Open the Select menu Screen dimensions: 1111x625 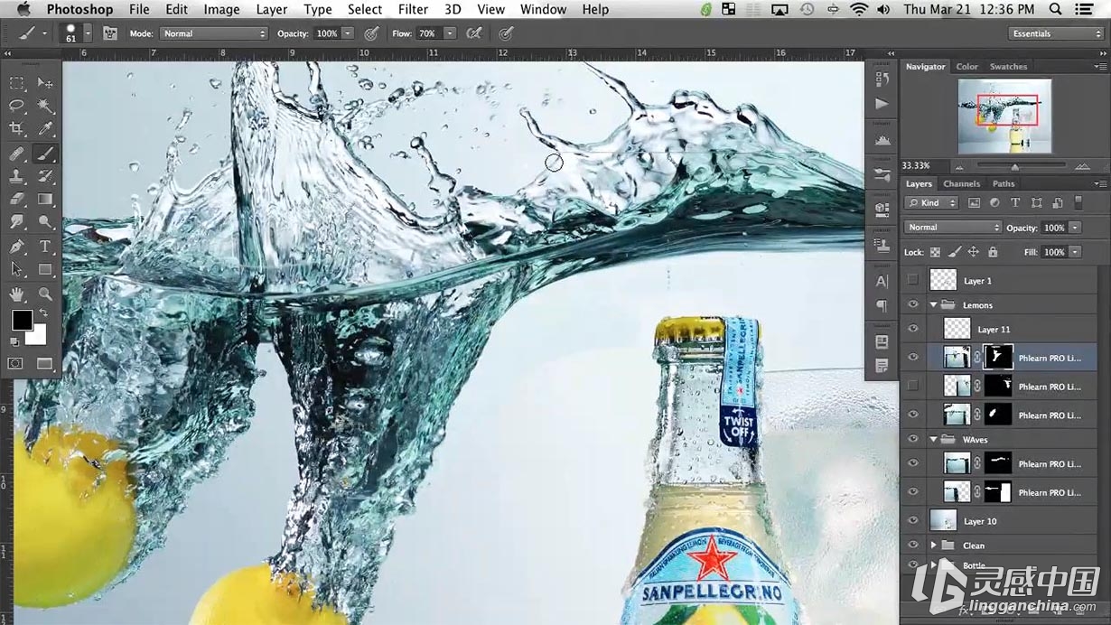point(365,9)
